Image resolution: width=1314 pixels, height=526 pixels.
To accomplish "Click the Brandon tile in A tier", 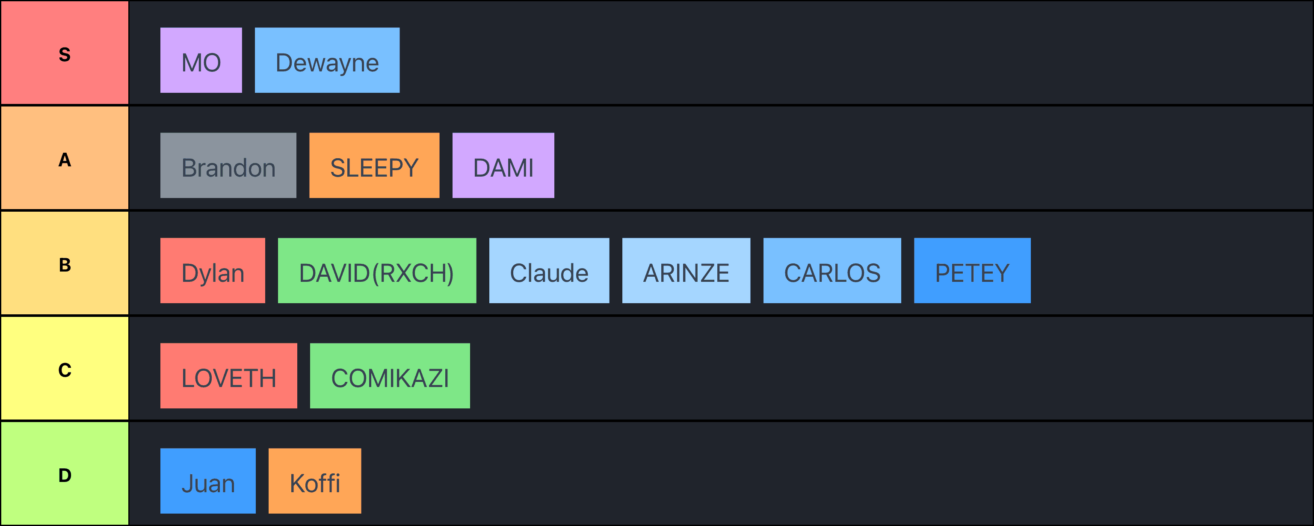I will (228, 165).
